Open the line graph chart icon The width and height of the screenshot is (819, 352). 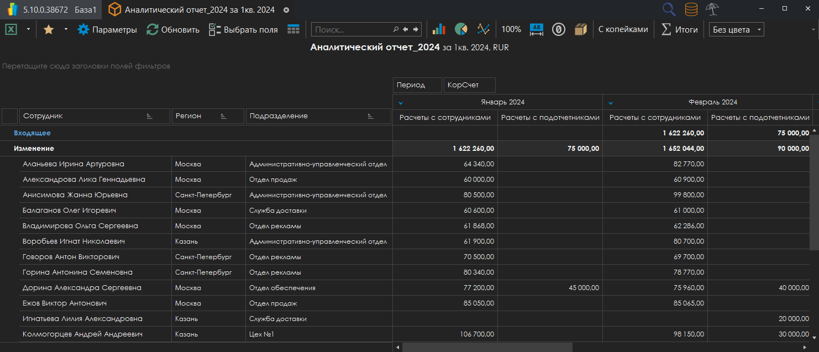coord(484,30)
